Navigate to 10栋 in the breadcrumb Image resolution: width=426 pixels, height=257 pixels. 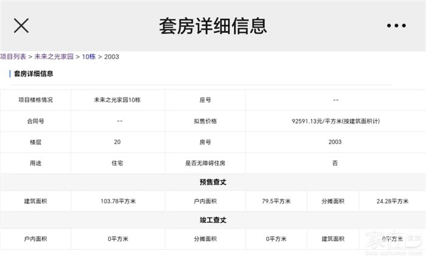(x=89, y=57)
